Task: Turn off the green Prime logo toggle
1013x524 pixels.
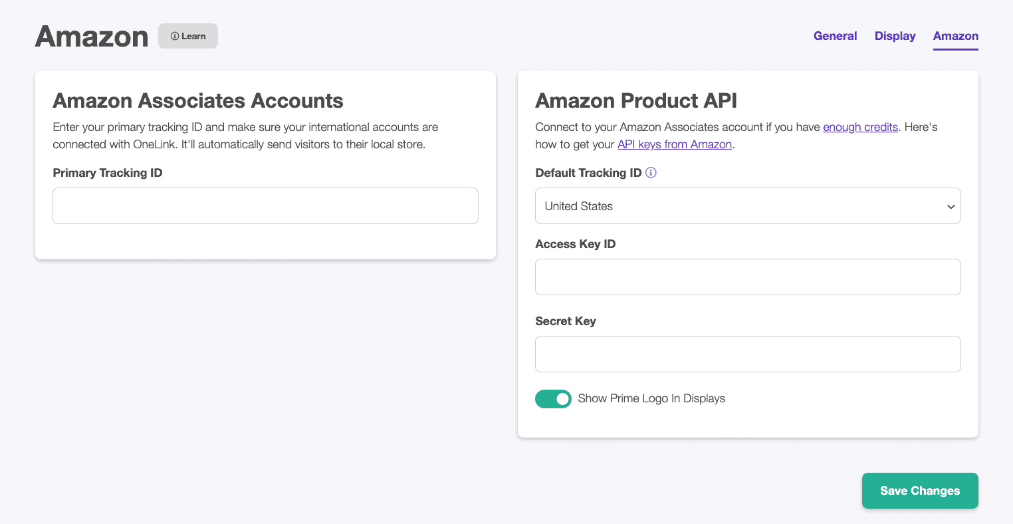Action: click(x=553, y=398)
